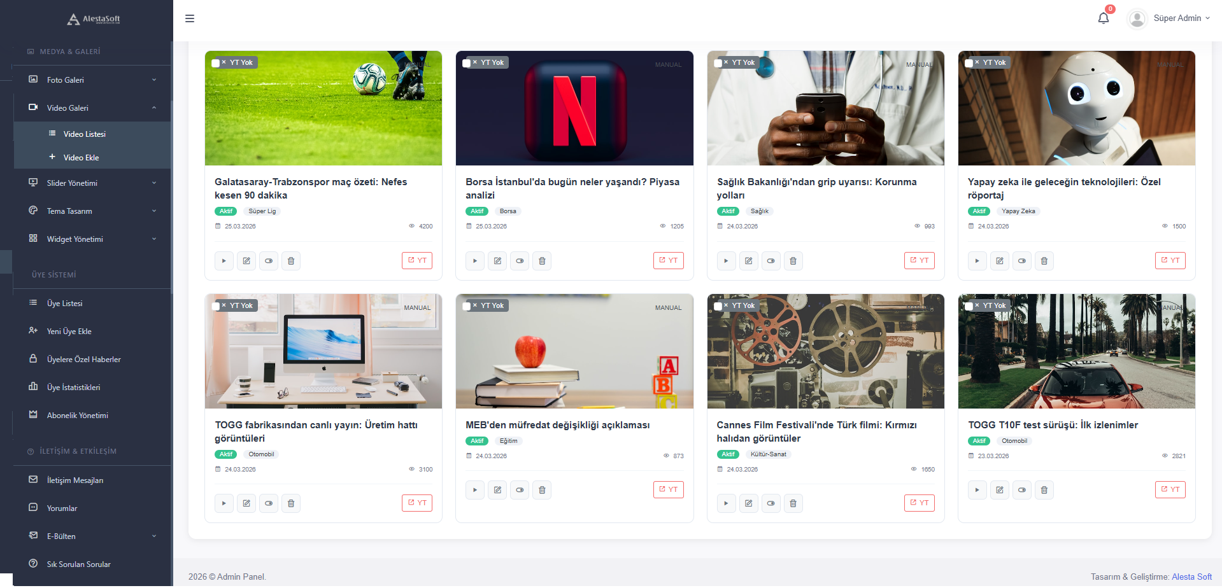1222x588 pixels.
Task: Edit the Cannes Film Festivali video
Action: (748, 503)
